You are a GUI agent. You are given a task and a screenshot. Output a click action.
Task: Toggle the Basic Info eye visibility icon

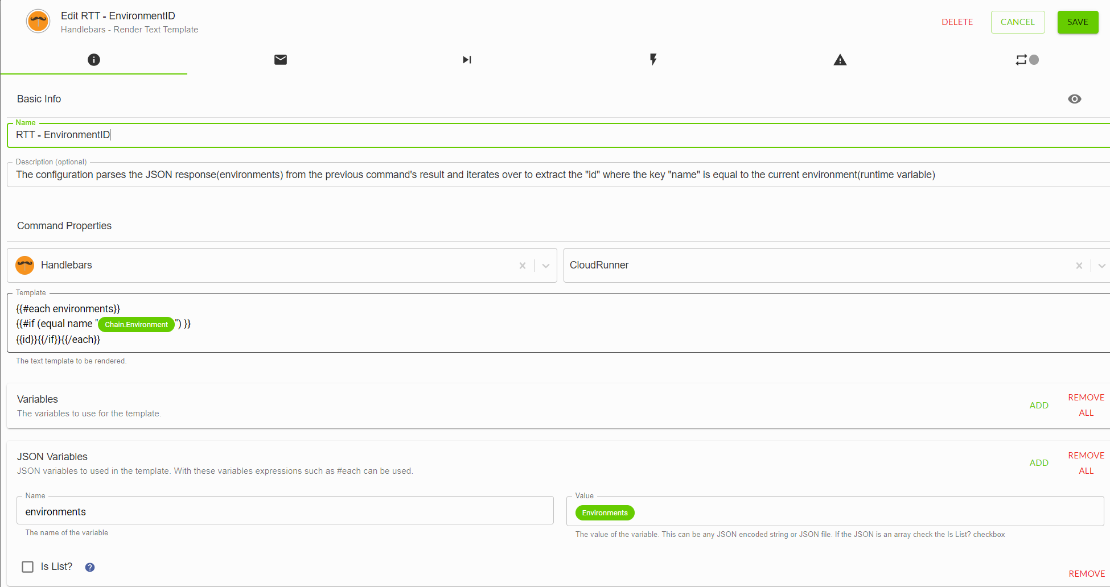pos(1075,99)
